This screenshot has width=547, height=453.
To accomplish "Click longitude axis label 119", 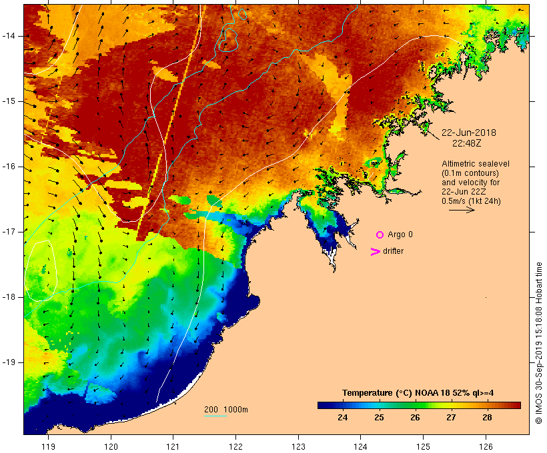I will tap(48, 446).
